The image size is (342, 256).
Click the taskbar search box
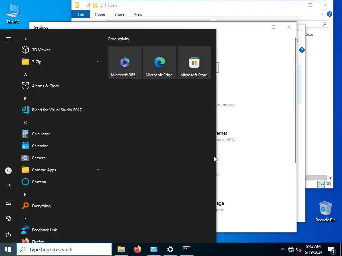click(x=64, y=249)
